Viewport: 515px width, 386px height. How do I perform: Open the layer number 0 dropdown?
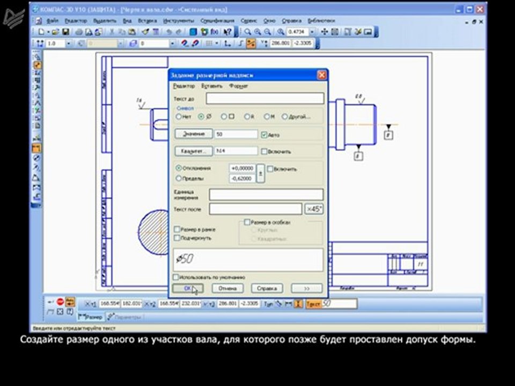172,43
